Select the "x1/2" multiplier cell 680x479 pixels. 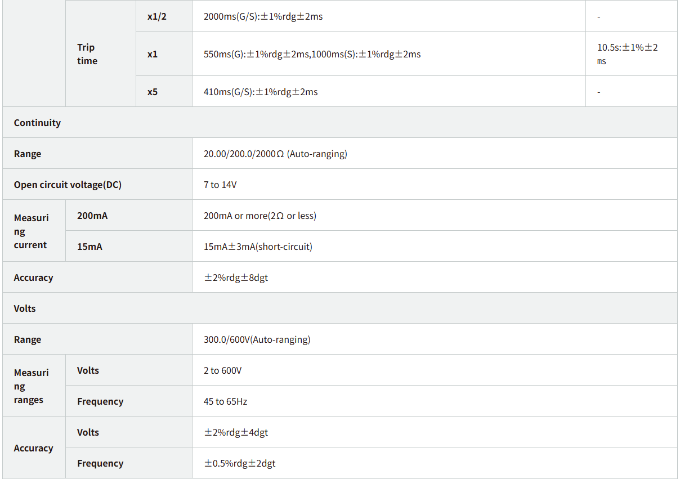pos(157,16)
